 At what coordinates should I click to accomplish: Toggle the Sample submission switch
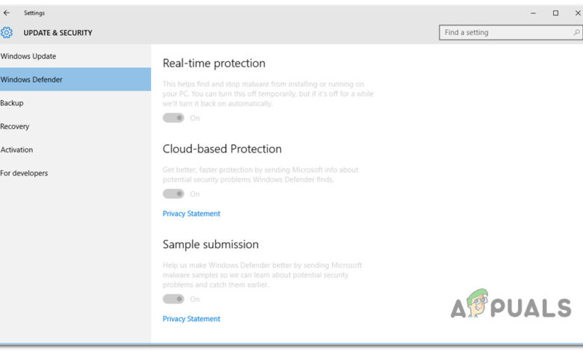click(173, 299)
